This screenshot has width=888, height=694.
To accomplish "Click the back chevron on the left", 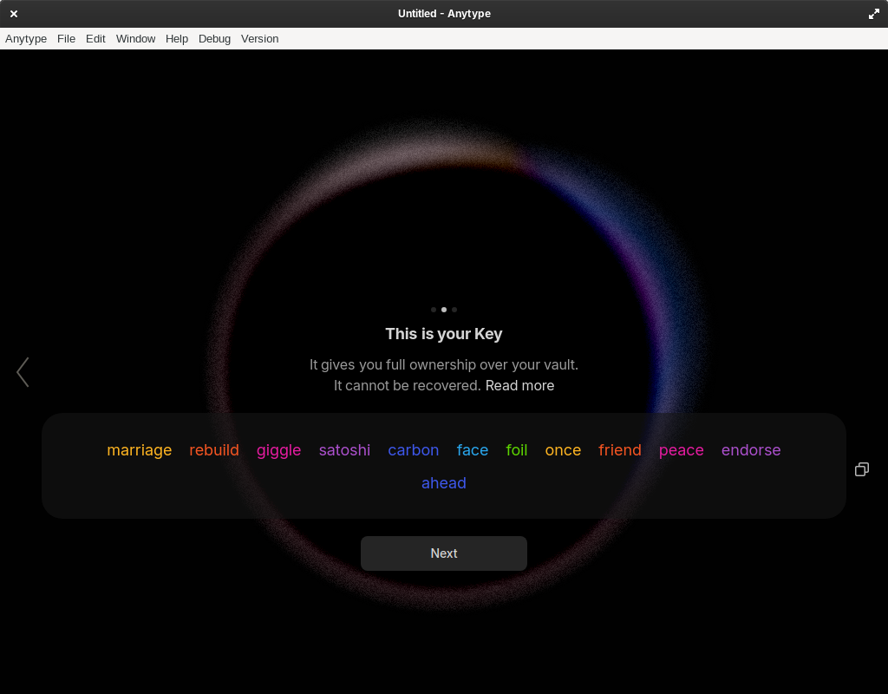I will click(23, 371).
